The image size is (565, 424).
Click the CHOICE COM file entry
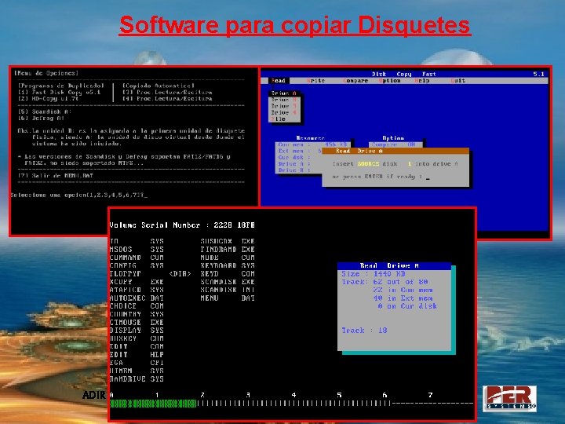coord(137,306)
